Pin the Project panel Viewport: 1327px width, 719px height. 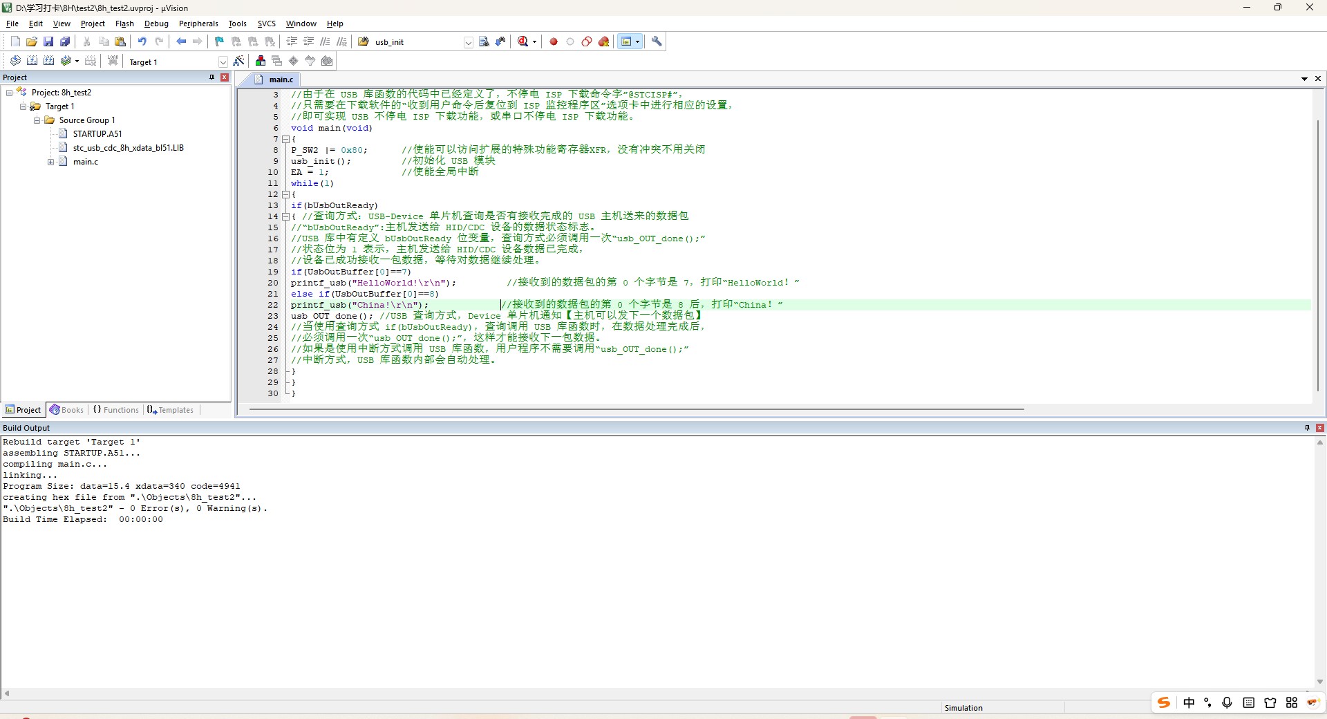(x=211, y=77)
